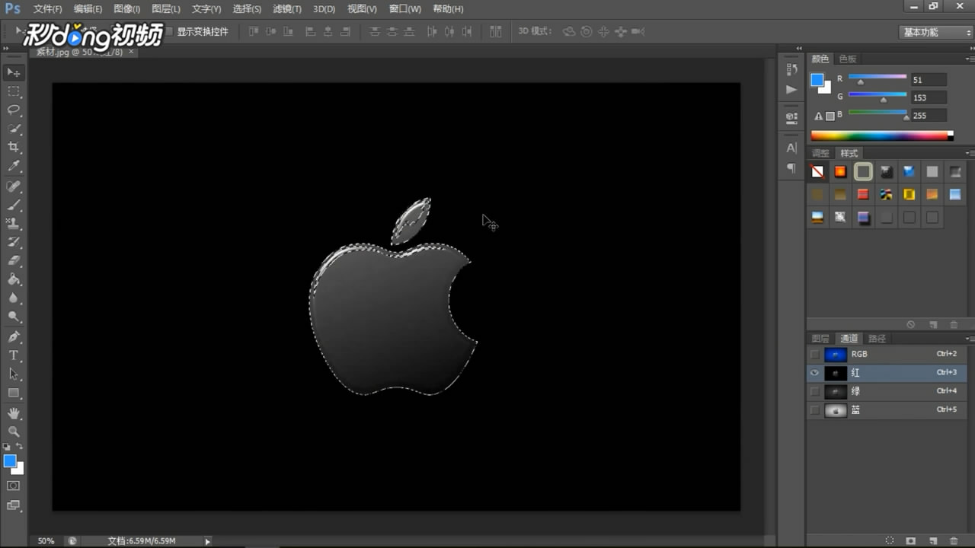The width and height of the screenshot is (975, 548).
Task: Apply the red-orange glow style swatch
Action: click(x=840, y=172)
